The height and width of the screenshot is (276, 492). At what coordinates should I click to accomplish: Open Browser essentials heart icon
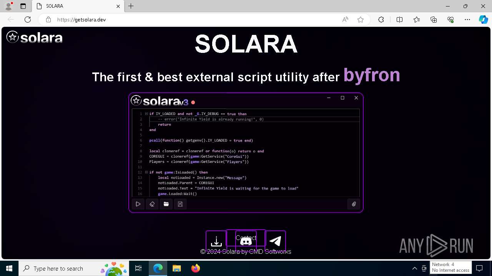point(450,20)
